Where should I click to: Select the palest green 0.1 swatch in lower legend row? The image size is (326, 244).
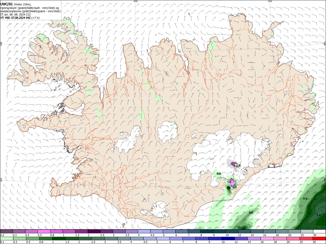point(6,238)
